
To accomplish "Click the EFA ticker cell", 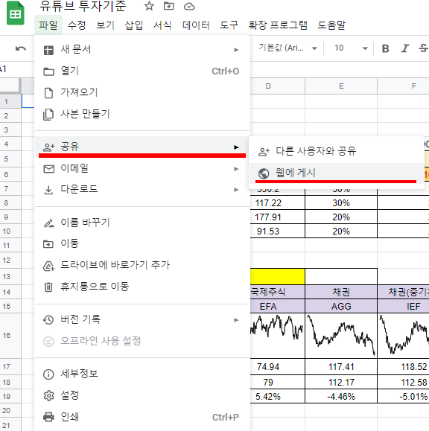I will tap(278, 306).
